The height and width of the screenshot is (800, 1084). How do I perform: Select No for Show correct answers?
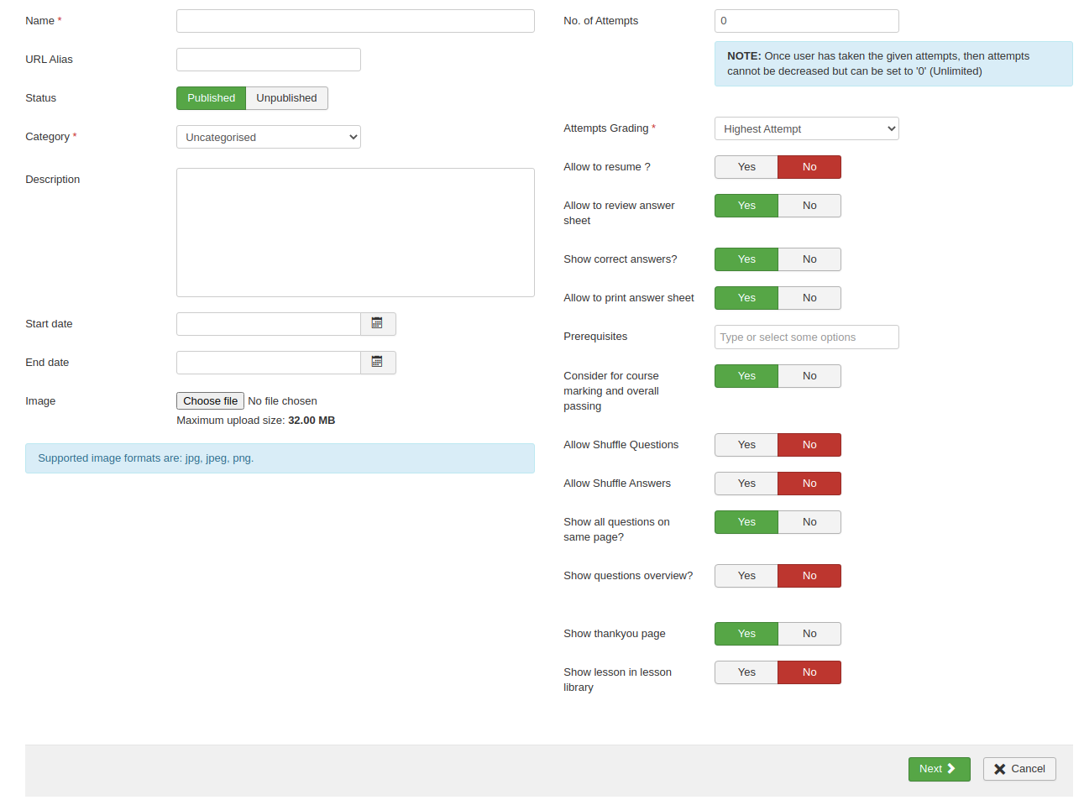click(809, 259)
